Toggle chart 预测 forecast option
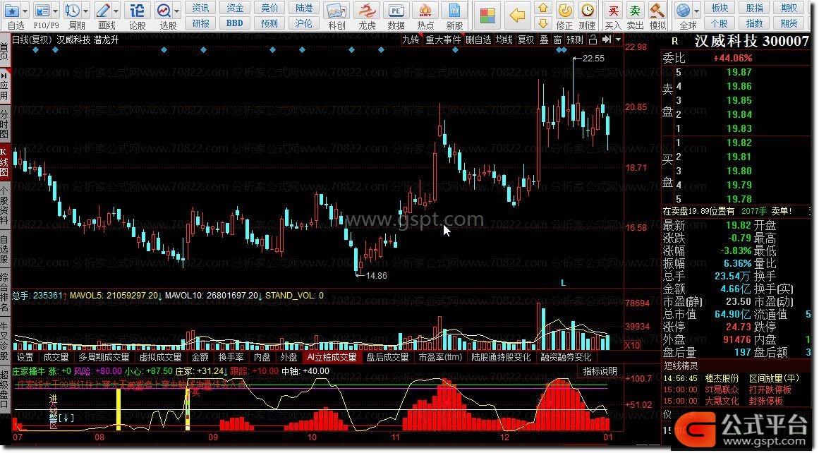This screenshot has height=453, width=819. [x=574, y=40]
